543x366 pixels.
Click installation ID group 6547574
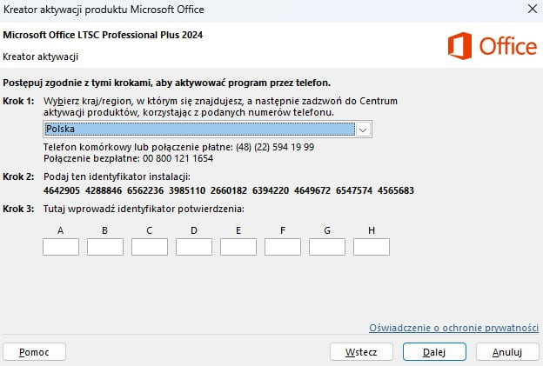(x=354, y=190)
